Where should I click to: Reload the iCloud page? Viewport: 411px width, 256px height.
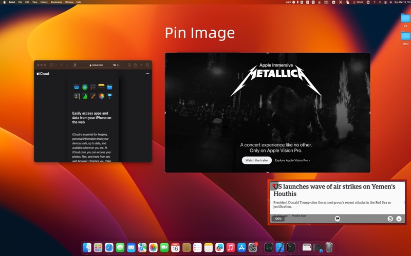click(x=118, y=65)
